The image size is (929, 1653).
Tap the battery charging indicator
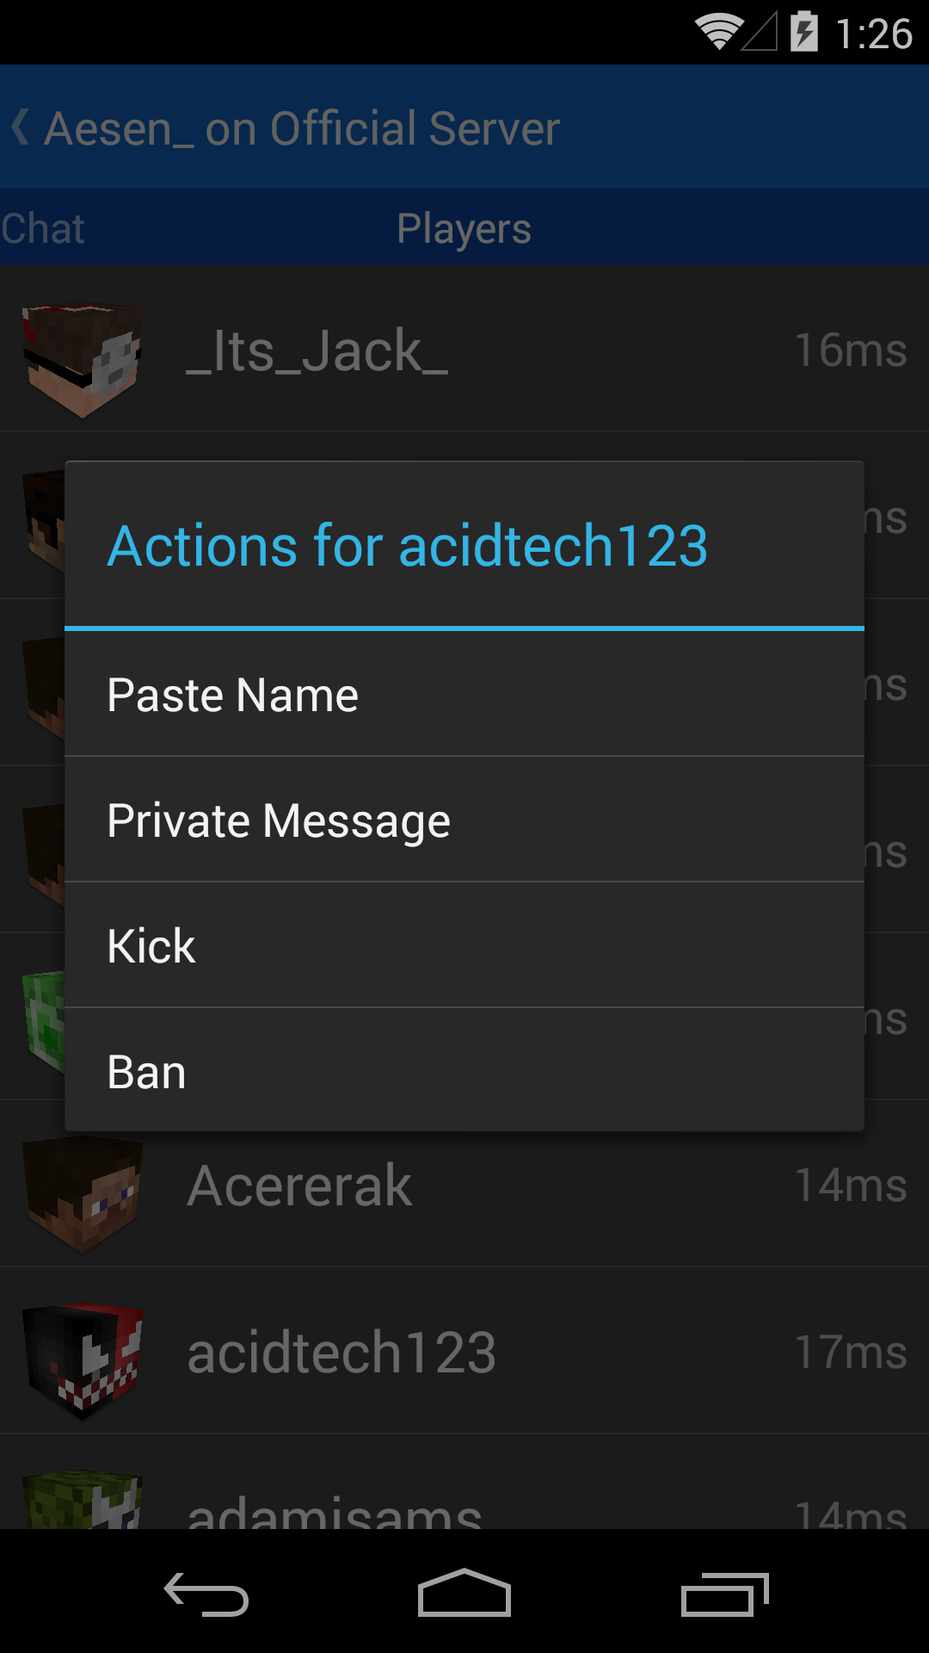803,31
